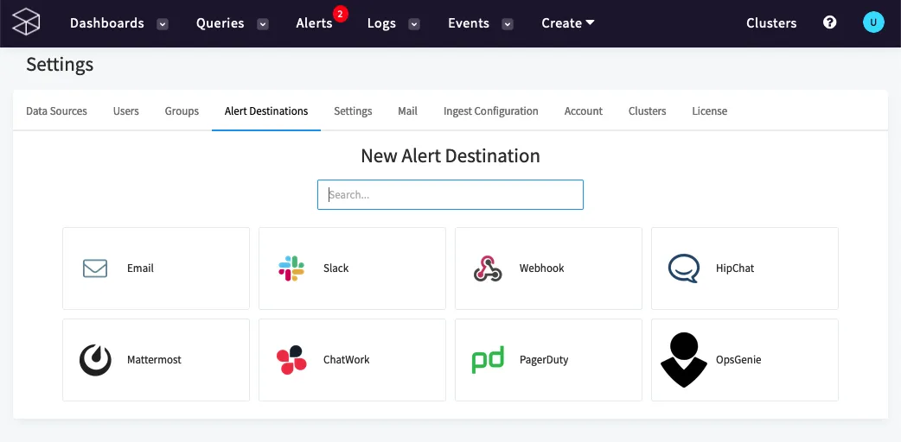Select the Alert Destinations tab
This screenshot has height=442, width=901.
[266, 110]
